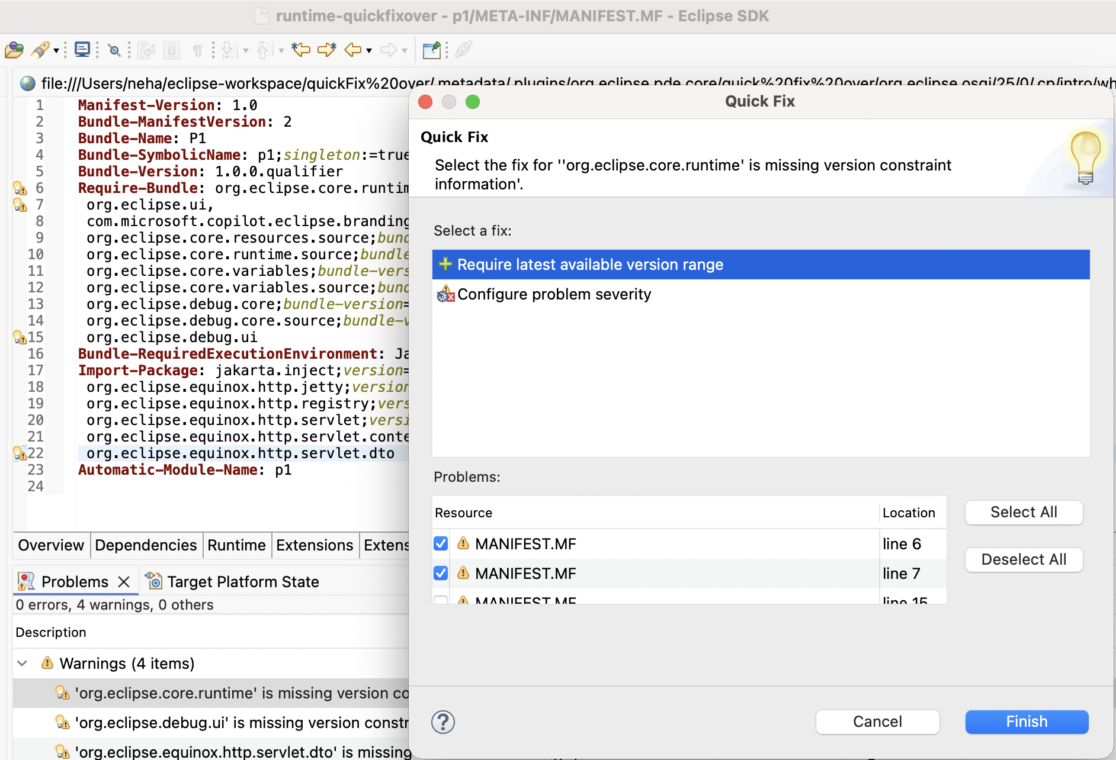
Task: Uncheck the MANIFEST.MF line 6 checkbox
Action: (x=441, y=543)
